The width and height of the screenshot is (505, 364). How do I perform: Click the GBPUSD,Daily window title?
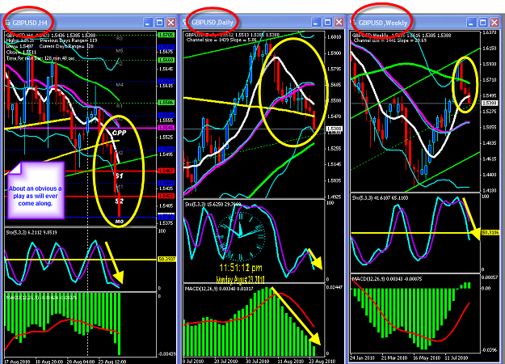click(x=213, y=23)
